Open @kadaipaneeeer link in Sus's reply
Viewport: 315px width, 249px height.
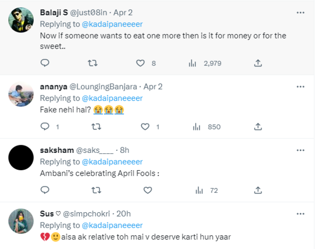click(x=112, y=225)
